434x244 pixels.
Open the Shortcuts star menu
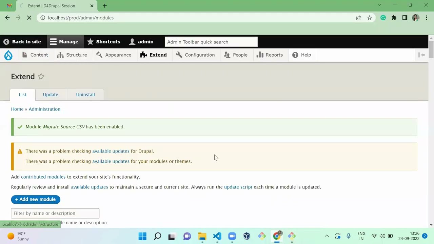[x=104, y=42]
